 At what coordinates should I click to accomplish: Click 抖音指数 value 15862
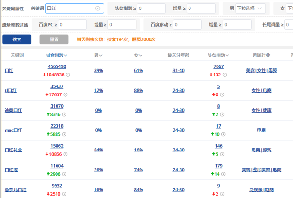(57, 146)
